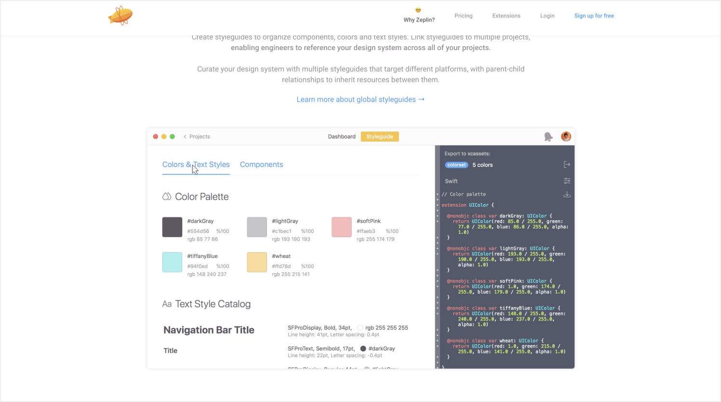Viewport: 721px width, 402px height.
Task: Select the tiffanyBlue color swatch
Action: pyautogui.click(x=172, y=262)
